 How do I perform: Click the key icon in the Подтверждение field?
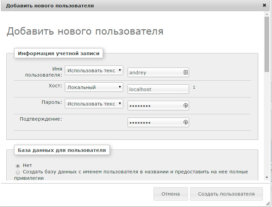click(185, 122)
